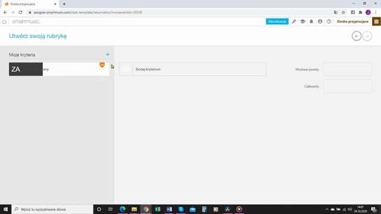Click the Możliwe punkty input field
Viewport: 381px width, 214px height.
pyautogui.click(x=348, y=69)
